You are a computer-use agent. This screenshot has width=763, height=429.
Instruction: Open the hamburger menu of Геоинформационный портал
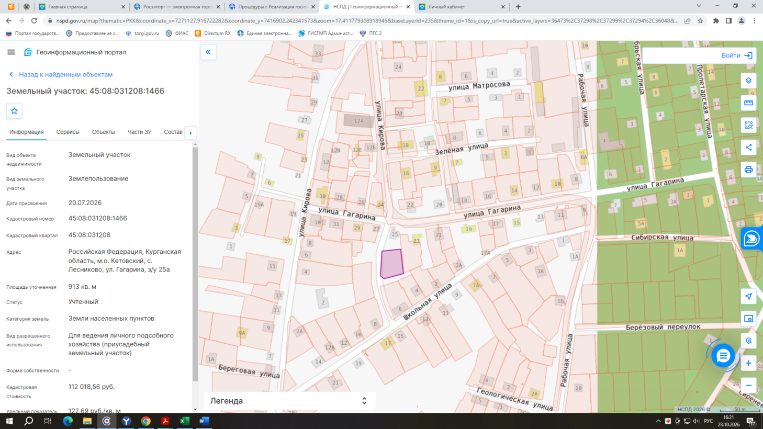[x=11, y=52]
